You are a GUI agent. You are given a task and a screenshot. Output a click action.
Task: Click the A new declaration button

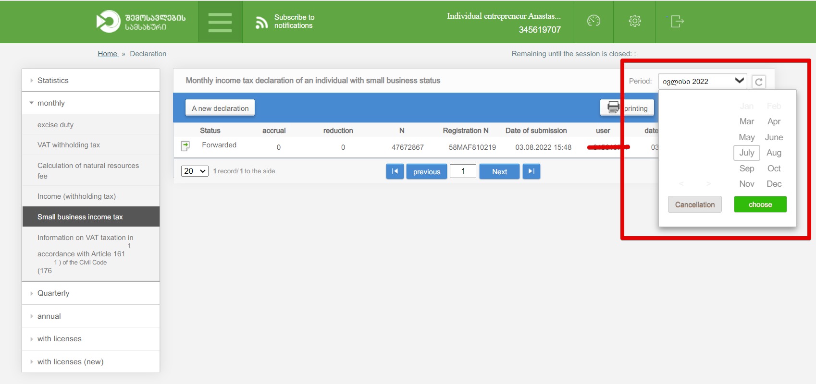(x=220, y=108)
